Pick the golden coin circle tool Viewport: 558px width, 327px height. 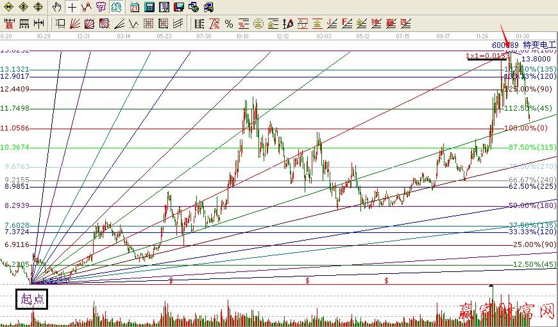[x=258, y=24]
